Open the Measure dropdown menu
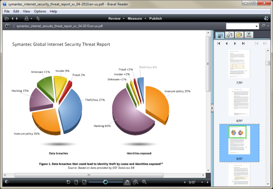Screen dimensions: 273x189 [x=136, y=19]
